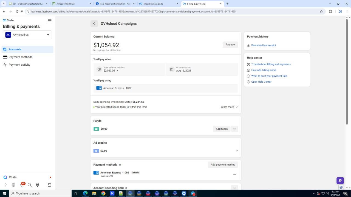The image size is (351, 197).
Task: Show hidden system tray icons
Action: point(315,193)
